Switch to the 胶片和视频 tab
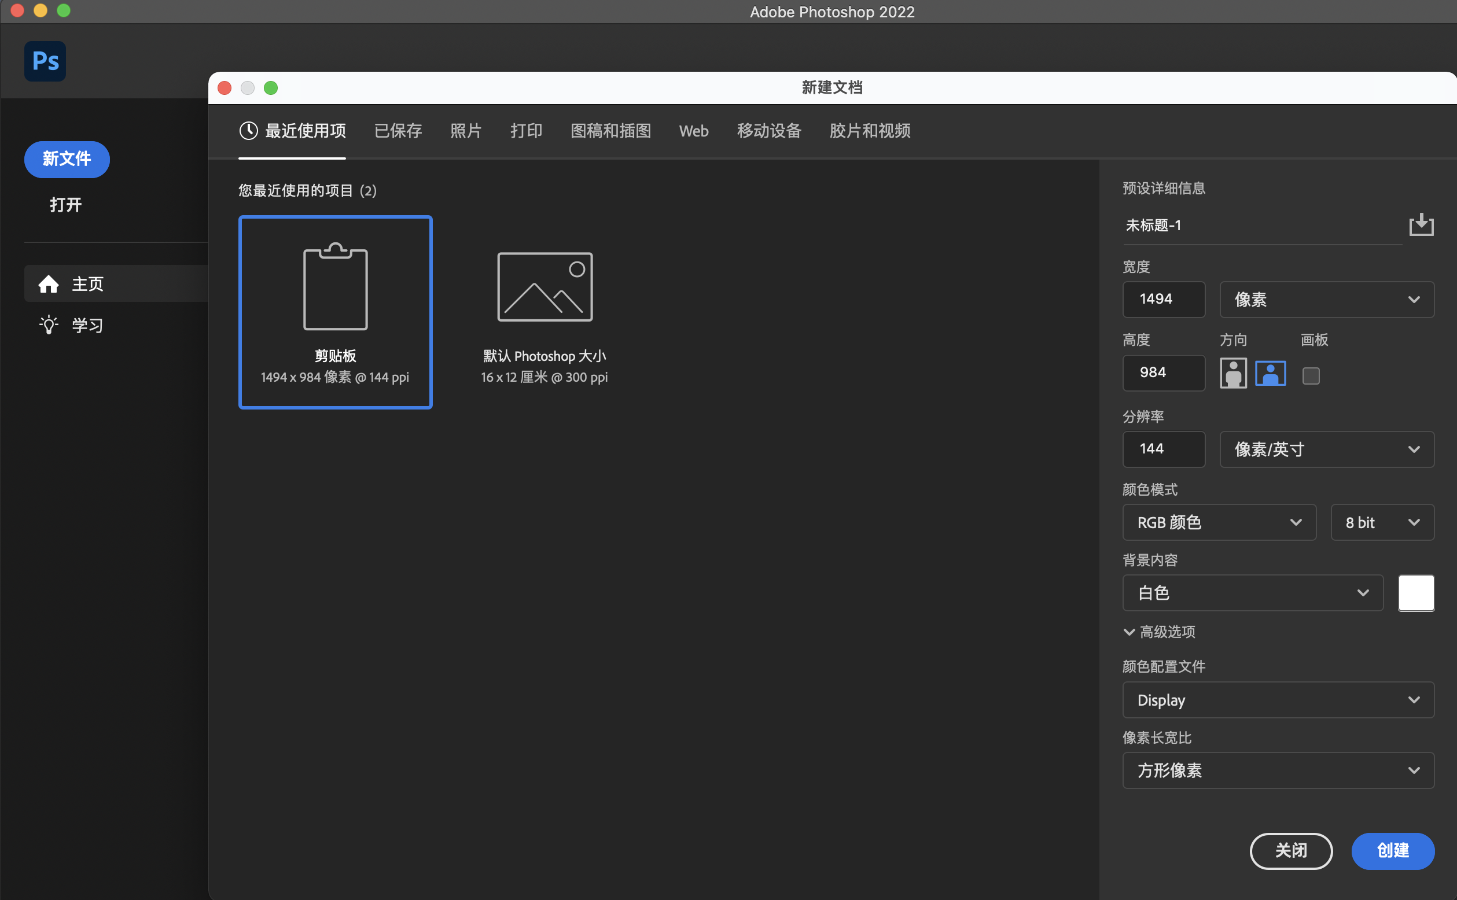Viewport: 1457px width, 900px height. 870,131
